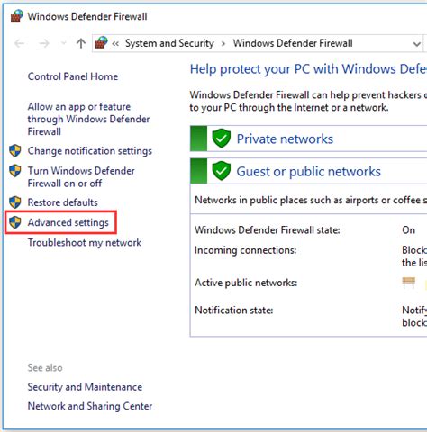Select the 'On' firewall state value
Screen dimensions: 427x432
point(408,230)
